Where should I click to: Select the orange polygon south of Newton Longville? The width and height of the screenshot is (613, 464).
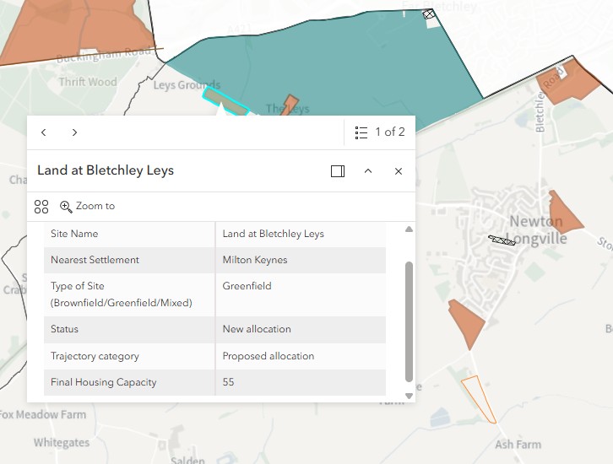pyautogui.click(x=467, y=323)
